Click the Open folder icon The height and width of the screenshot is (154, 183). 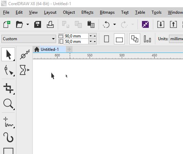click(x=19, y=24)
